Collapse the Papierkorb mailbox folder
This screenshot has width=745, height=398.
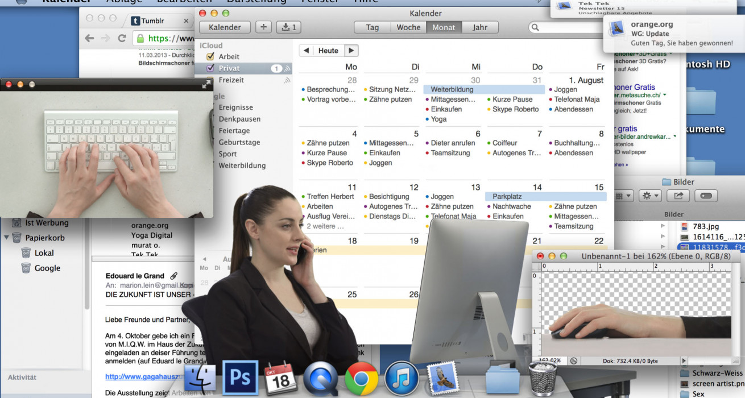(7, 238)
